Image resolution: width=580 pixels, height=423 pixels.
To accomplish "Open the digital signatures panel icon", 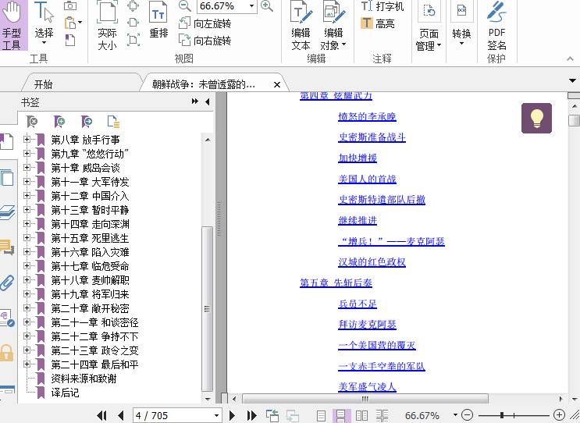I will click(x=7, y=318).
